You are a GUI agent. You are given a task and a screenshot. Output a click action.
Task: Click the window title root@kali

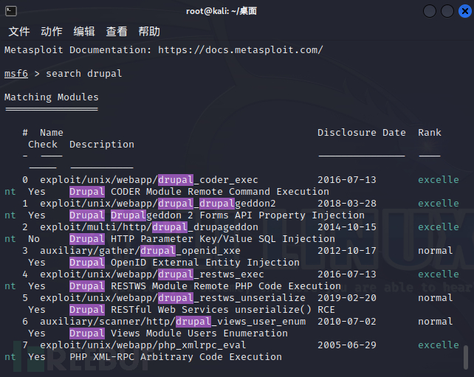(x=221, y=11)
